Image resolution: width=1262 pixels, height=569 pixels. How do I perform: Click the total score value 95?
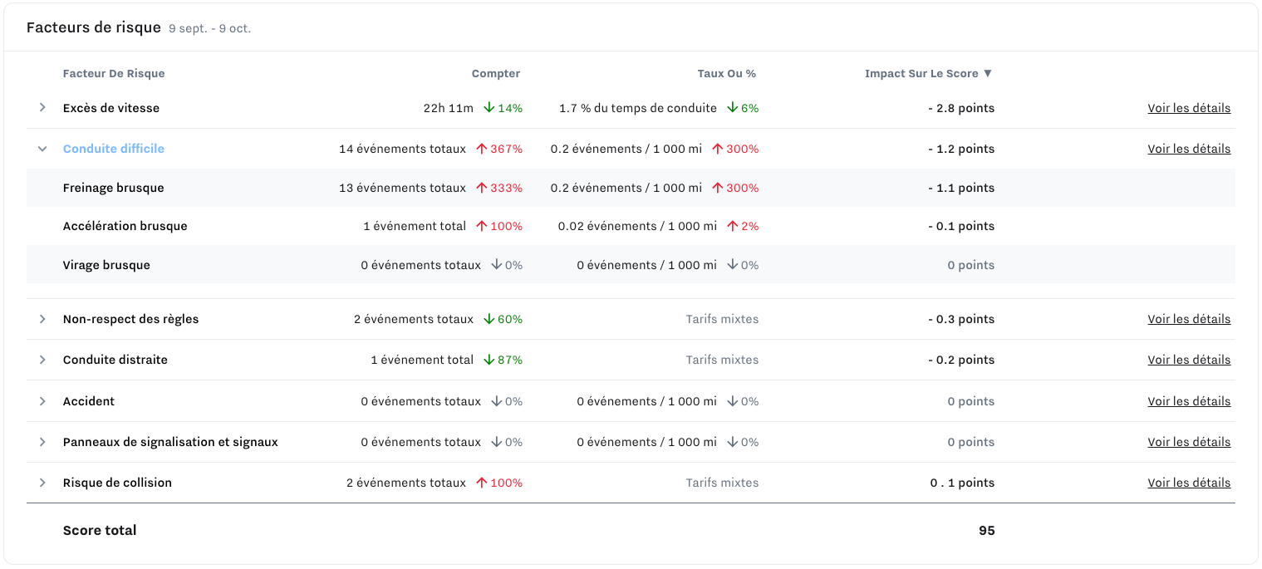[987, 530]
